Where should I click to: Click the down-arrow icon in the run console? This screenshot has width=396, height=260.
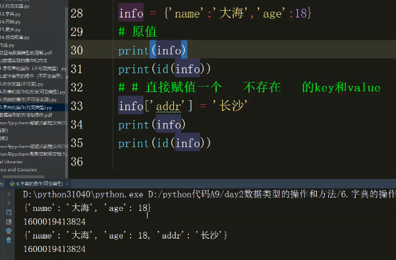[9, 203]
